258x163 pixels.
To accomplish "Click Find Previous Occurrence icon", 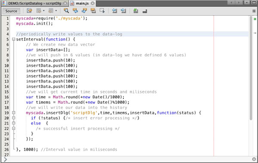I will click(75, 11).
